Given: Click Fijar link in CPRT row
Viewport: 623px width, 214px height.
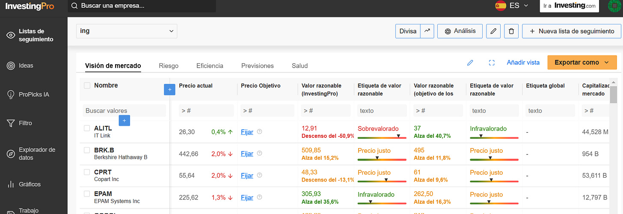Looking at the screenshot, I should (247, 175).
